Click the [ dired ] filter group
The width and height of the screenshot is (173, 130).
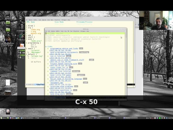[x=31, y=26]
